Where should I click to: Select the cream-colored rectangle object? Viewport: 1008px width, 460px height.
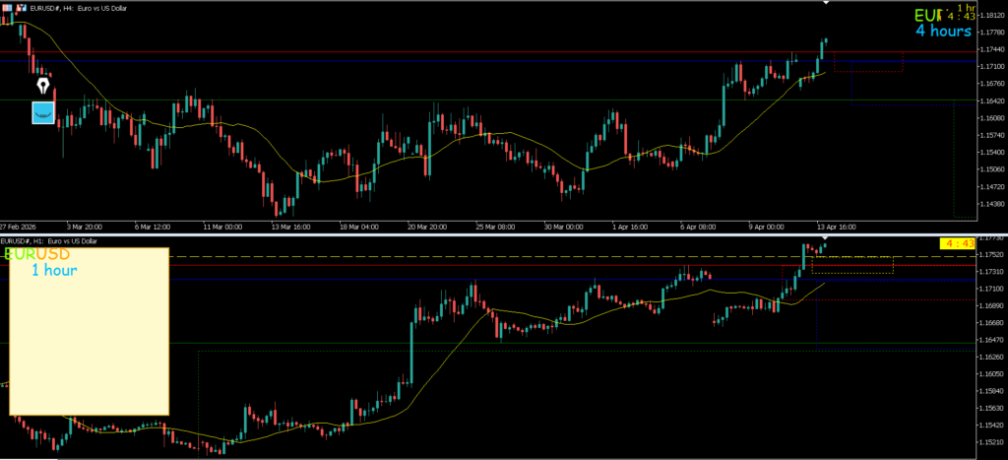pyautogui.click(x=90, y=331)
